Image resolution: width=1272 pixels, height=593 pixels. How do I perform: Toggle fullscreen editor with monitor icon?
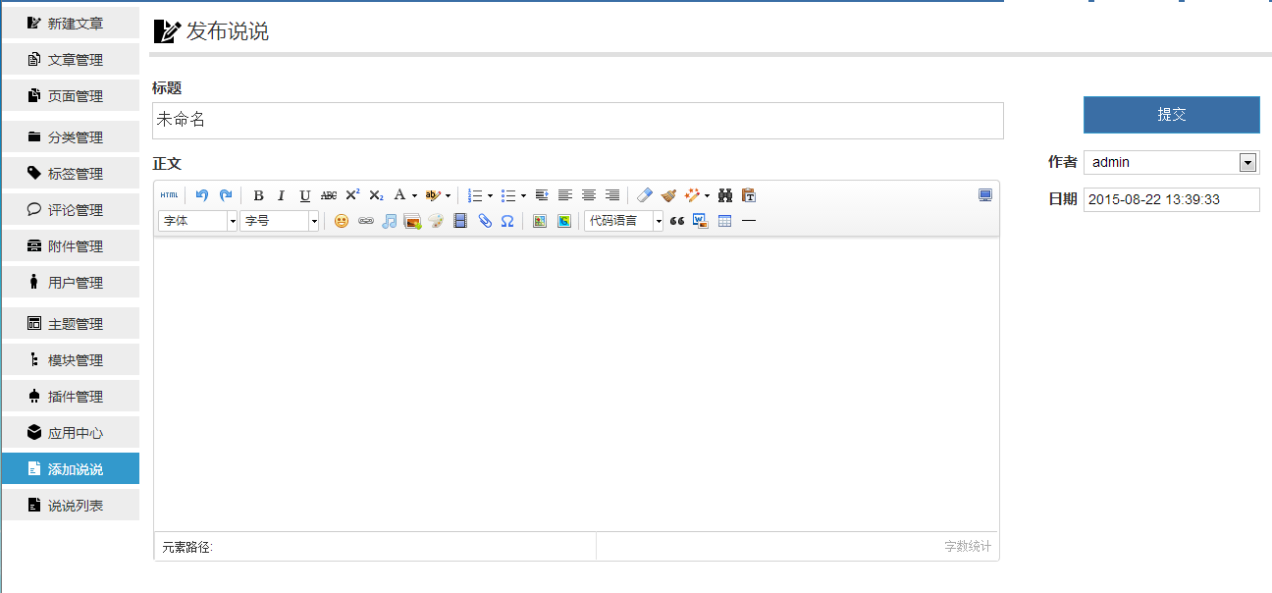(x=985, y=195)
